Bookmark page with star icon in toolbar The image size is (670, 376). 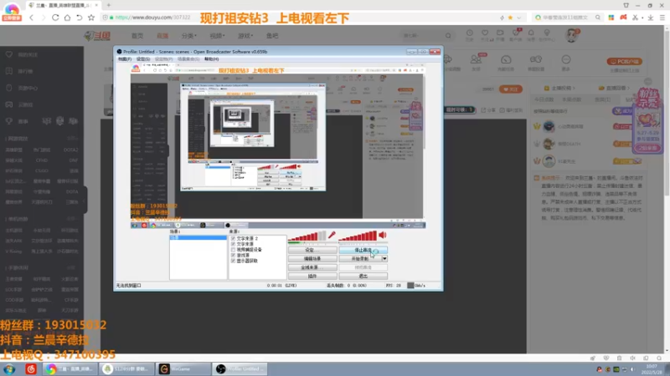click(91, 18)
